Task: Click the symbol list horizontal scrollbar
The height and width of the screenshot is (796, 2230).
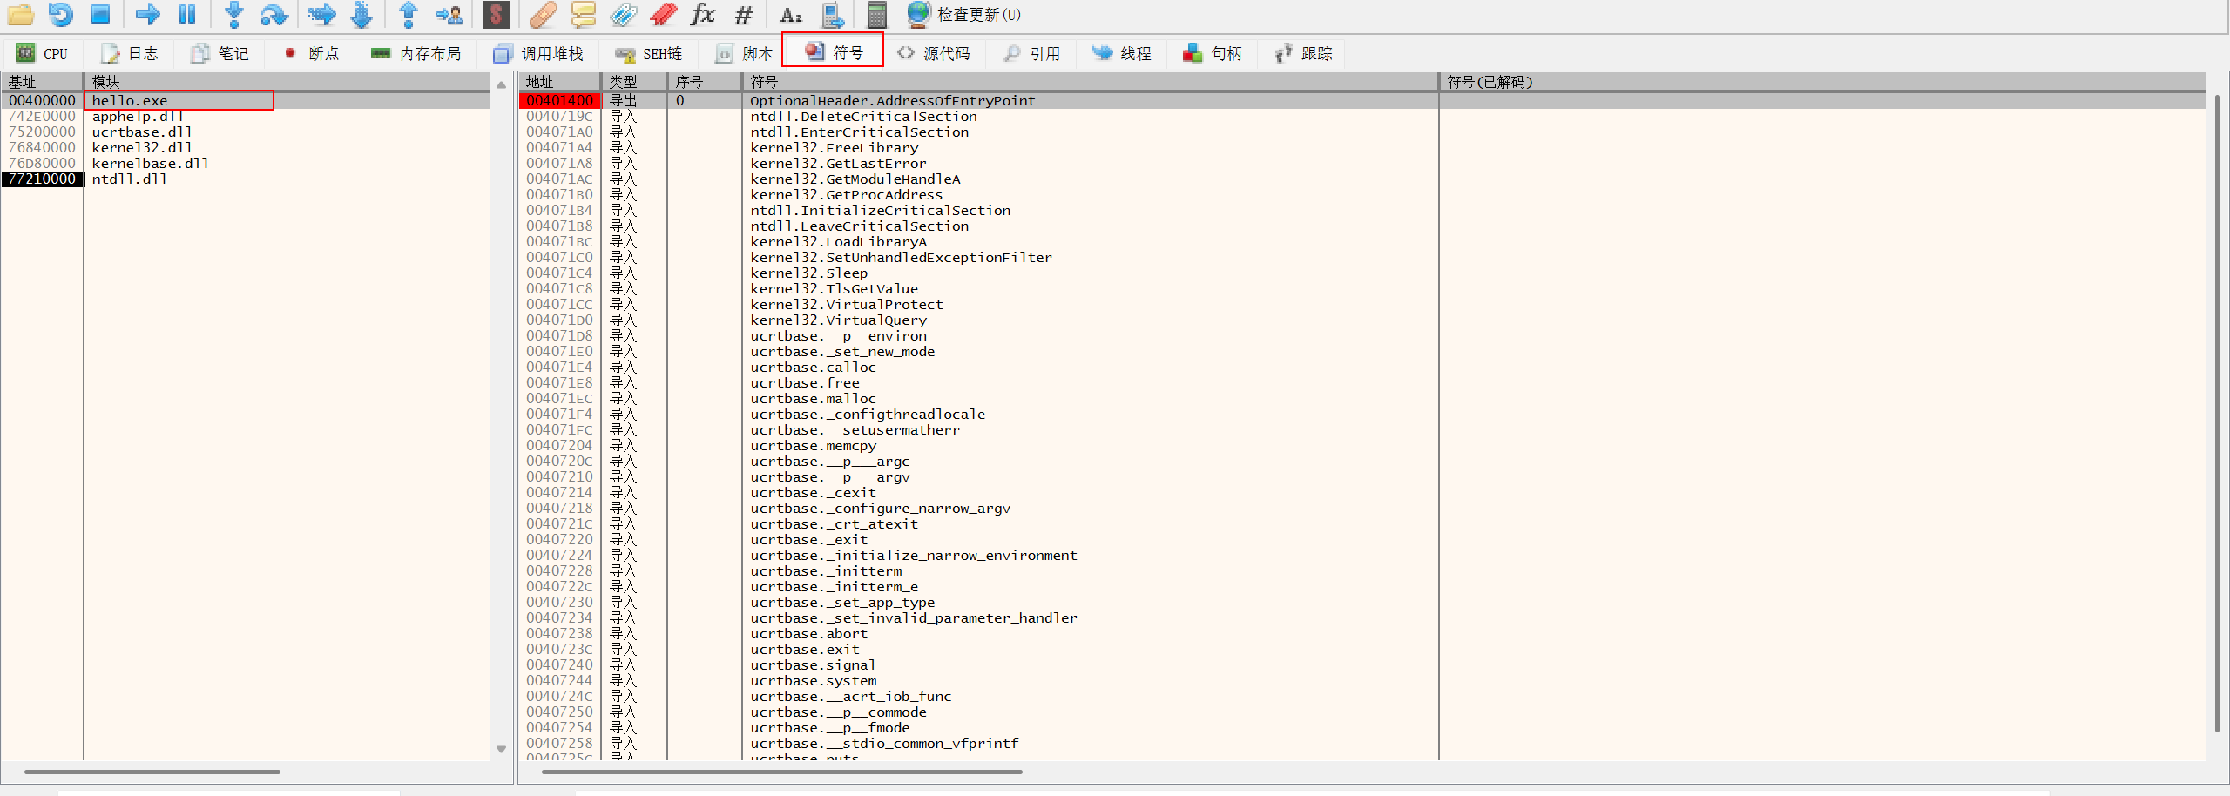Action: pyautogui.click(x=781, y=772)
